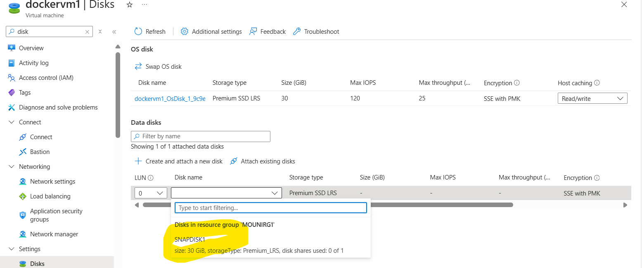642x268 pixels.
Task: Click Swap OS disk button
Action: 158,66
